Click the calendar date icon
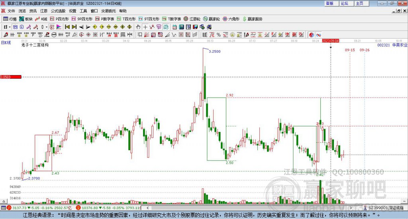 175,27
